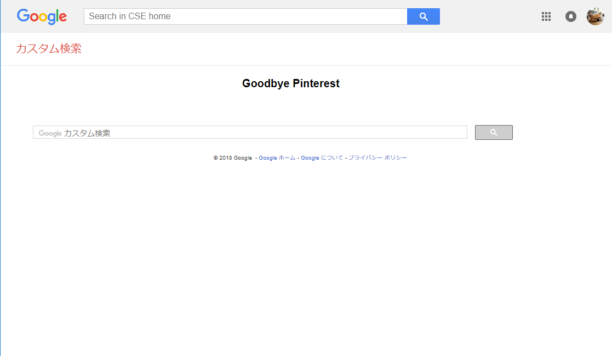Screen dimensions: 612x356
Task: Focus the Google カスタム検索 input box
Action: pyautogui.click(x=274, y=133)
